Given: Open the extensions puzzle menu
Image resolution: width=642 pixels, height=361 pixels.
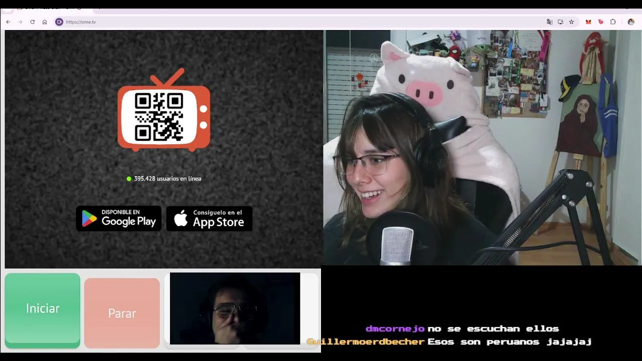Looking at the screenshot, I should point(613,22).
